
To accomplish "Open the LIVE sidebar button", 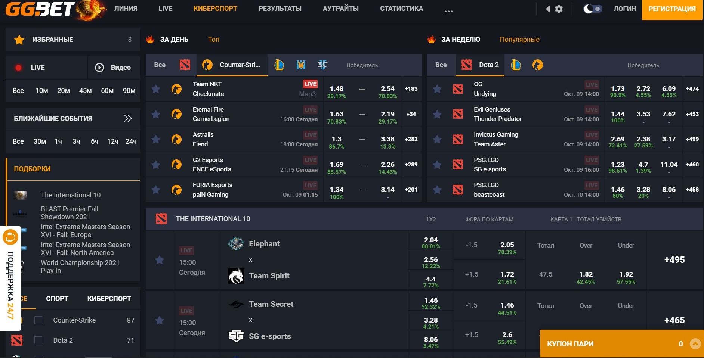I will (46, 68).
